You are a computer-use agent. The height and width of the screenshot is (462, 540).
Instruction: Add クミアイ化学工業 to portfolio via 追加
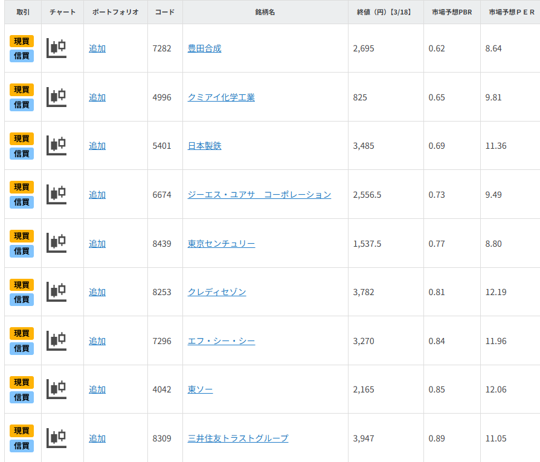[x=97, y=97]
